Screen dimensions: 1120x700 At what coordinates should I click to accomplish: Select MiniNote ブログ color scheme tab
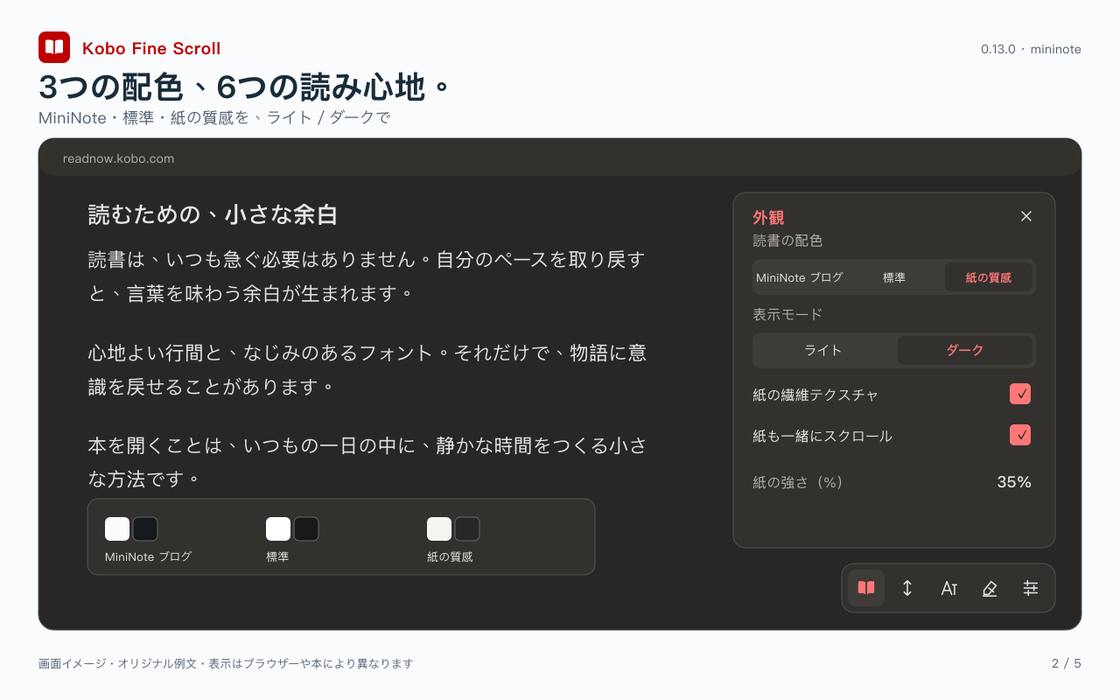click(800, 277)
